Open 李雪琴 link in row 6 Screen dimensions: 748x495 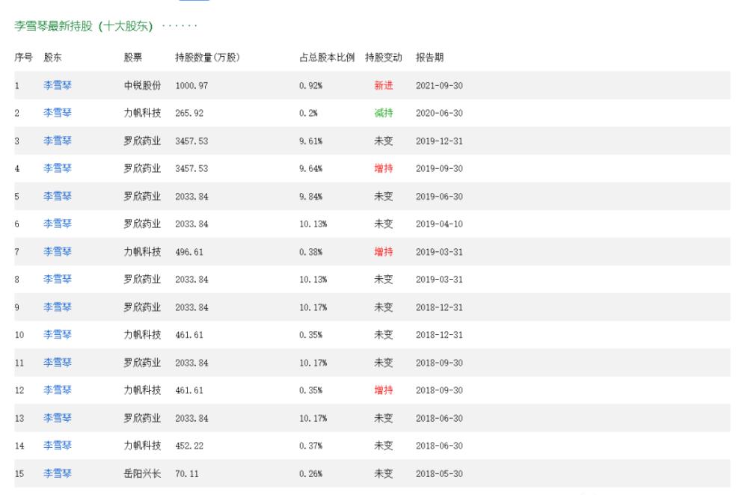tap(58, 224)
